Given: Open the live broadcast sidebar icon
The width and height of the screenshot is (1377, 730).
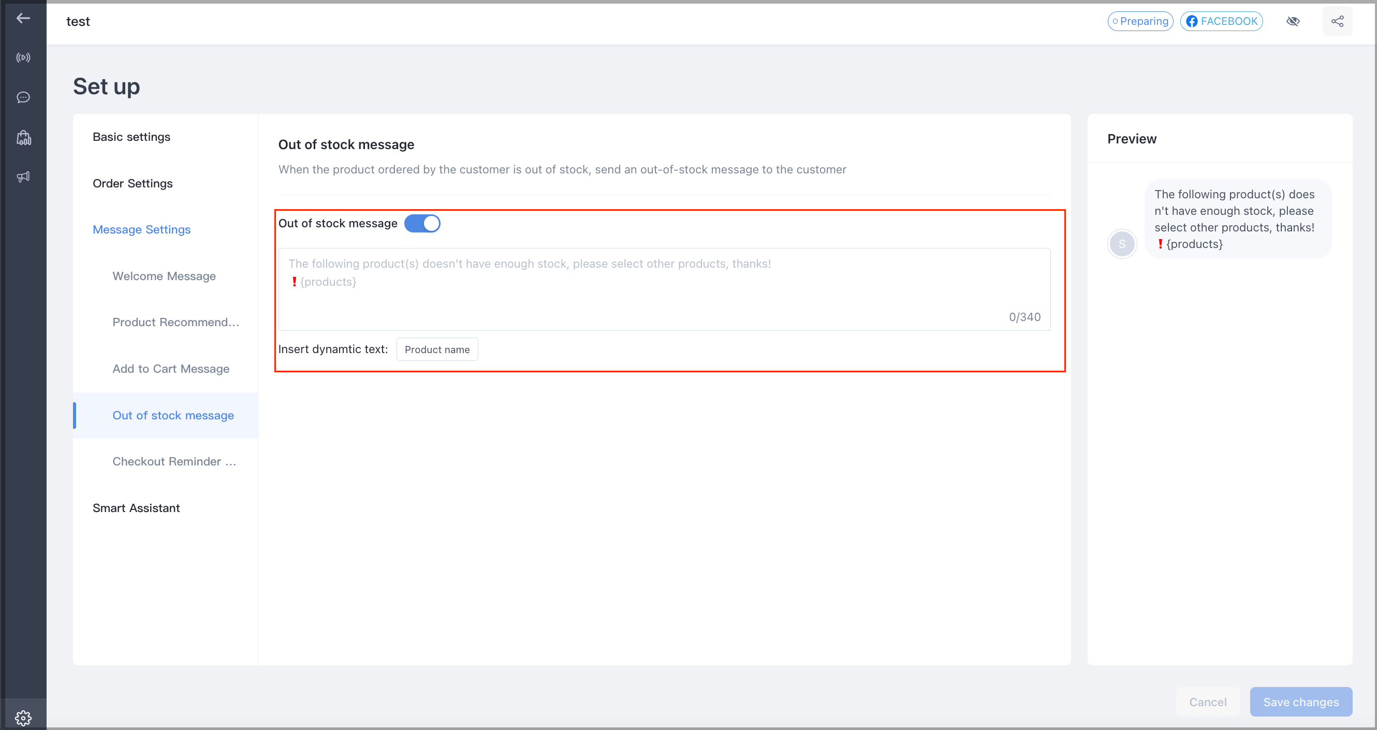Looking at the screenshot, I should pyautogui.click(x=23, y=57).
